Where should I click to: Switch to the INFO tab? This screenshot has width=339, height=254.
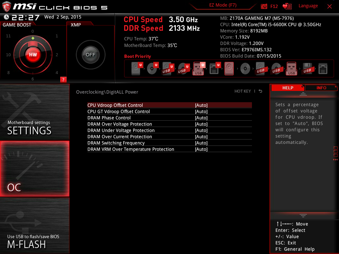click(x=321, y=88)
